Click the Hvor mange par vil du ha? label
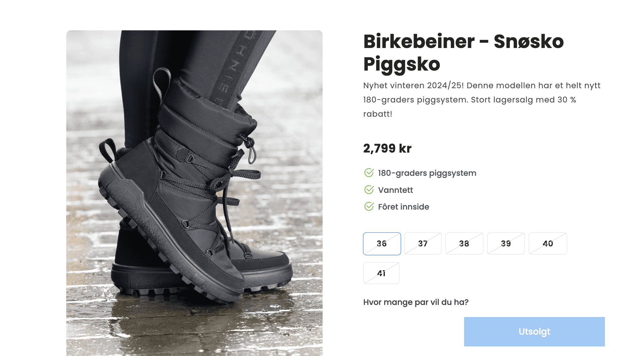The height and width of the screenshot is (356, 626). [x=416, y=302]
